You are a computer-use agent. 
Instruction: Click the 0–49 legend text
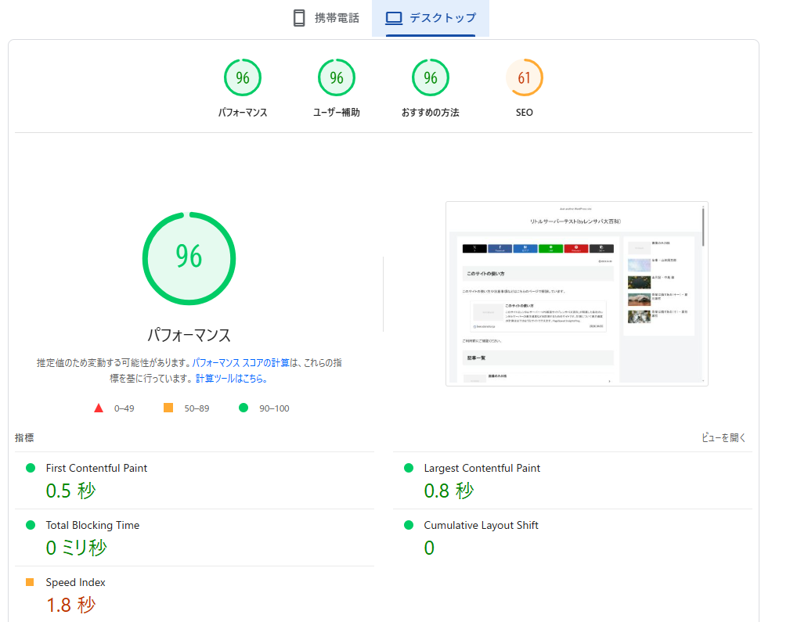pyautogui.click(x=124, y=408)
